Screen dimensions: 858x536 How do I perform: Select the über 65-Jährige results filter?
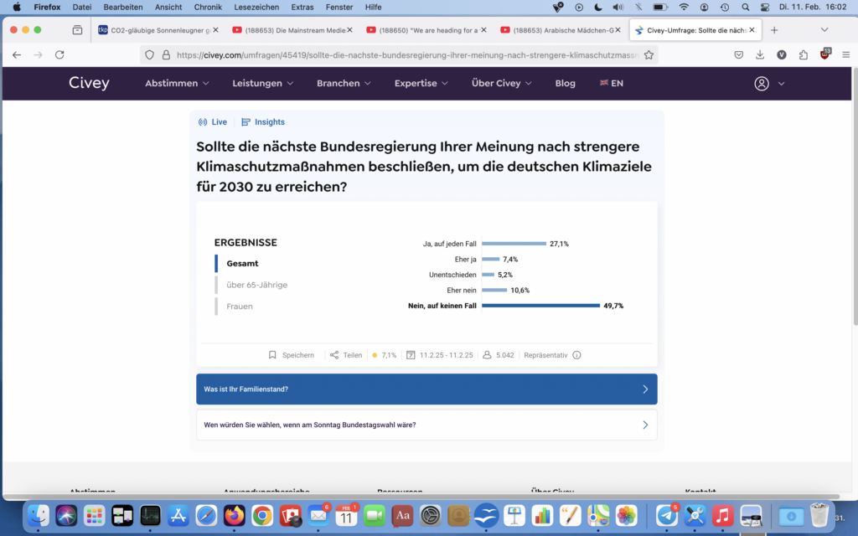(256, 285)
